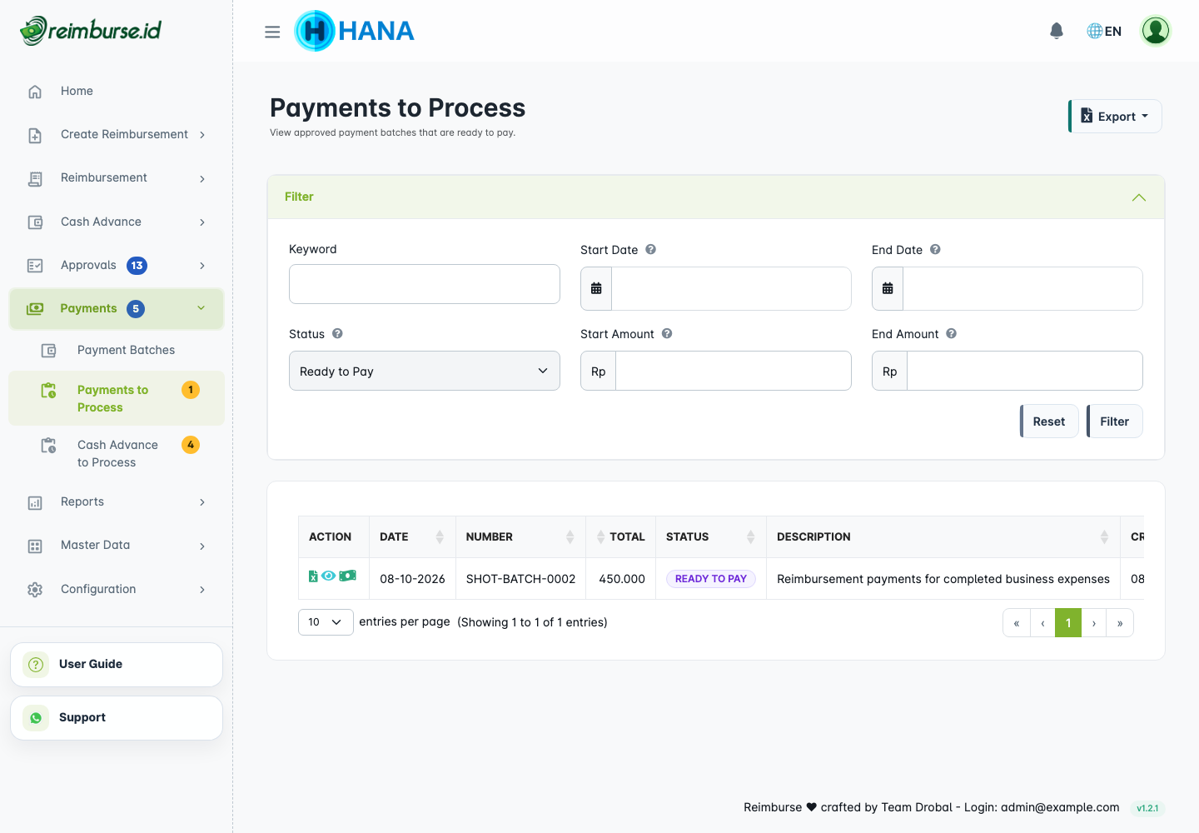This screenshot has width=1199, height=833.
Task: Open the Support link
Action: [x=117, y=717]
